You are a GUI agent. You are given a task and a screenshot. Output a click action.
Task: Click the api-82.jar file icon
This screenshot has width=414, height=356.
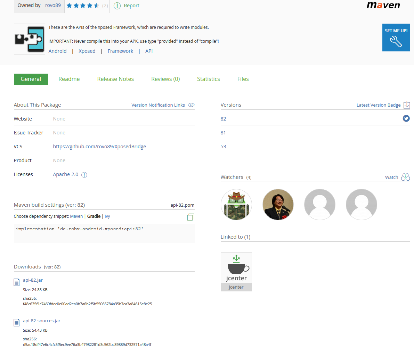click(x=17, y=282)
